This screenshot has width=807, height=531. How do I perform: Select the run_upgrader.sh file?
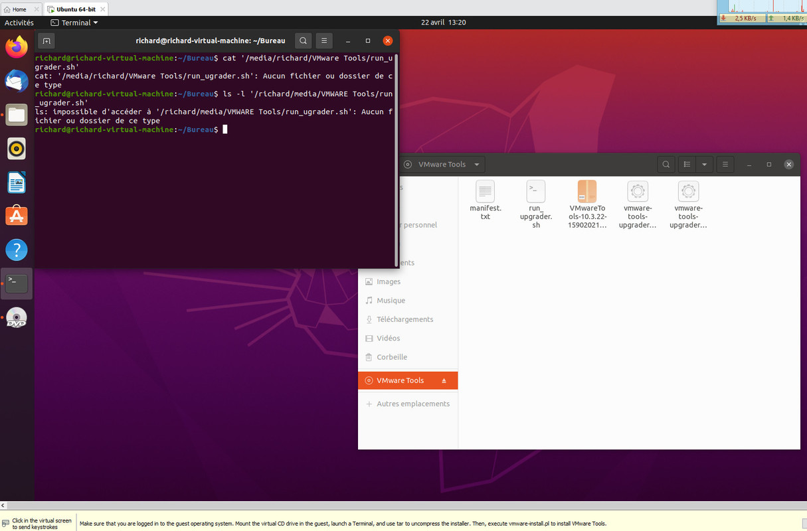pyautogui.click(x=536, y=204)
